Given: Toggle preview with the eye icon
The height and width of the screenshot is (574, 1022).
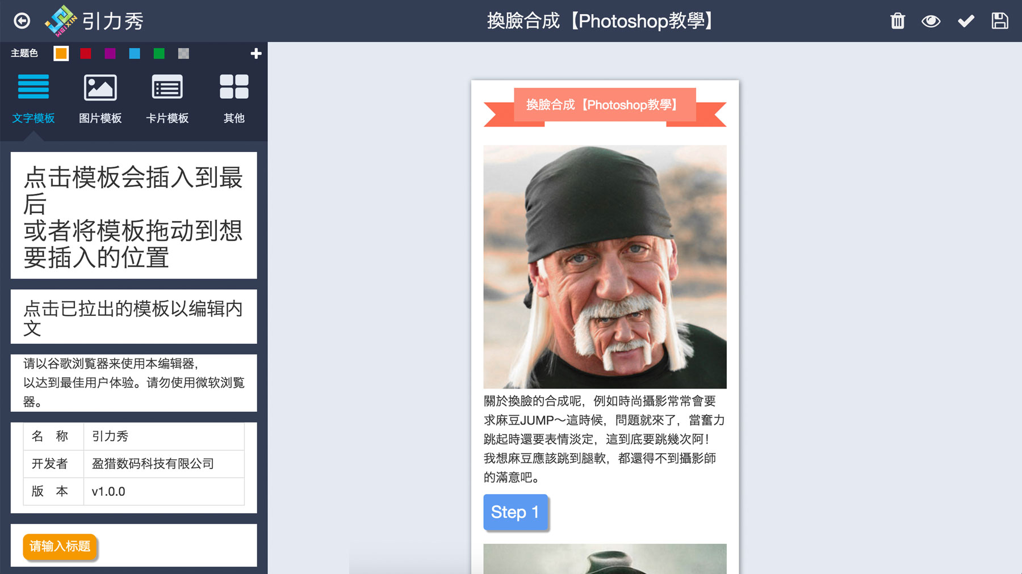Looking at the screenshot, I should click(x=931, y=21).
